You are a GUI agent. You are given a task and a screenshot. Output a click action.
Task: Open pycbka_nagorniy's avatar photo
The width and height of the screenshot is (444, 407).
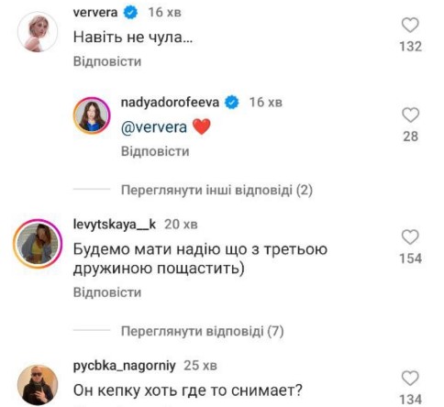click(x=38, y=385)
